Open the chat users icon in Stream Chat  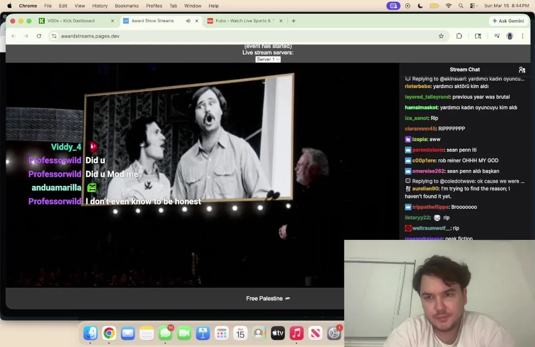click(521, 69)
